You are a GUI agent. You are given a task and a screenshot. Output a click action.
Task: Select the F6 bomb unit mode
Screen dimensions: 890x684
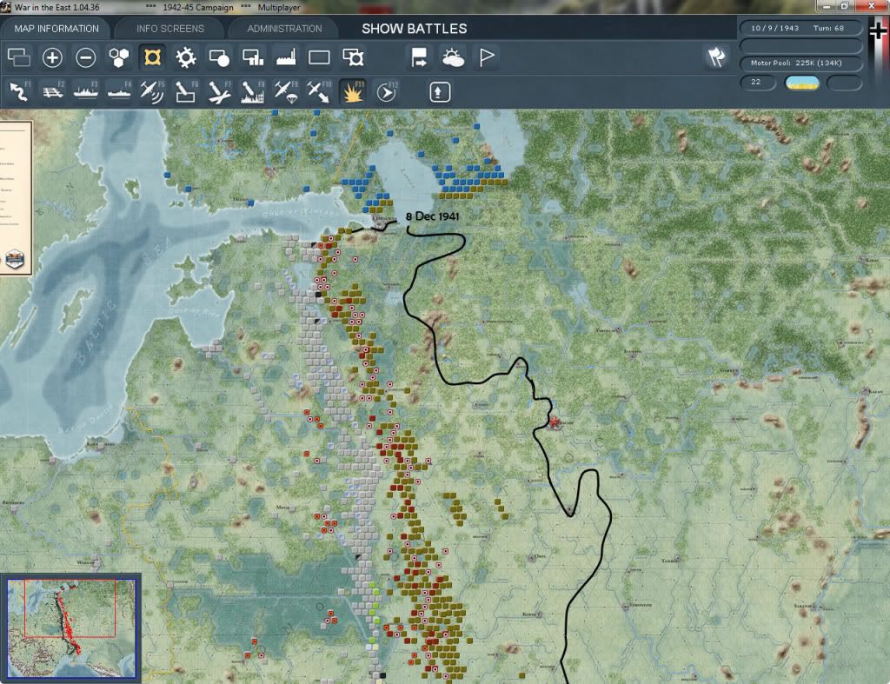point(186,92)
